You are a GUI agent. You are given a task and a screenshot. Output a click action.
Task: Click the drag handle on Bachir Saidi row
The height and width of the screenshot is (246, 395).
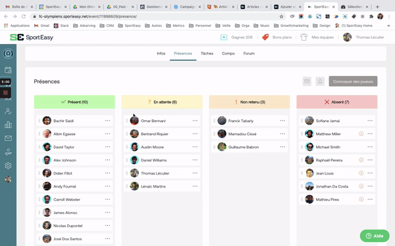pos(39,121)
